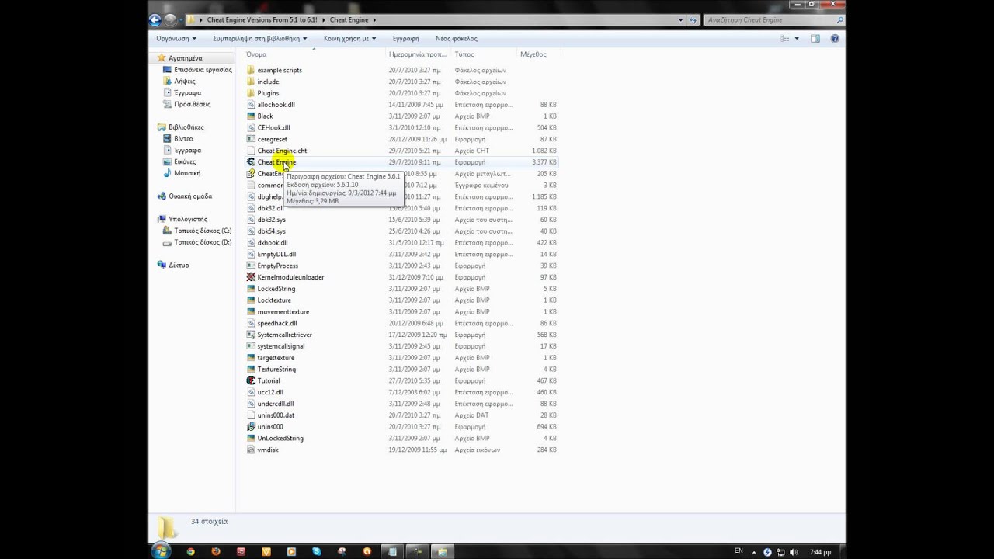Select the unins000 application icon

[251, 426]
